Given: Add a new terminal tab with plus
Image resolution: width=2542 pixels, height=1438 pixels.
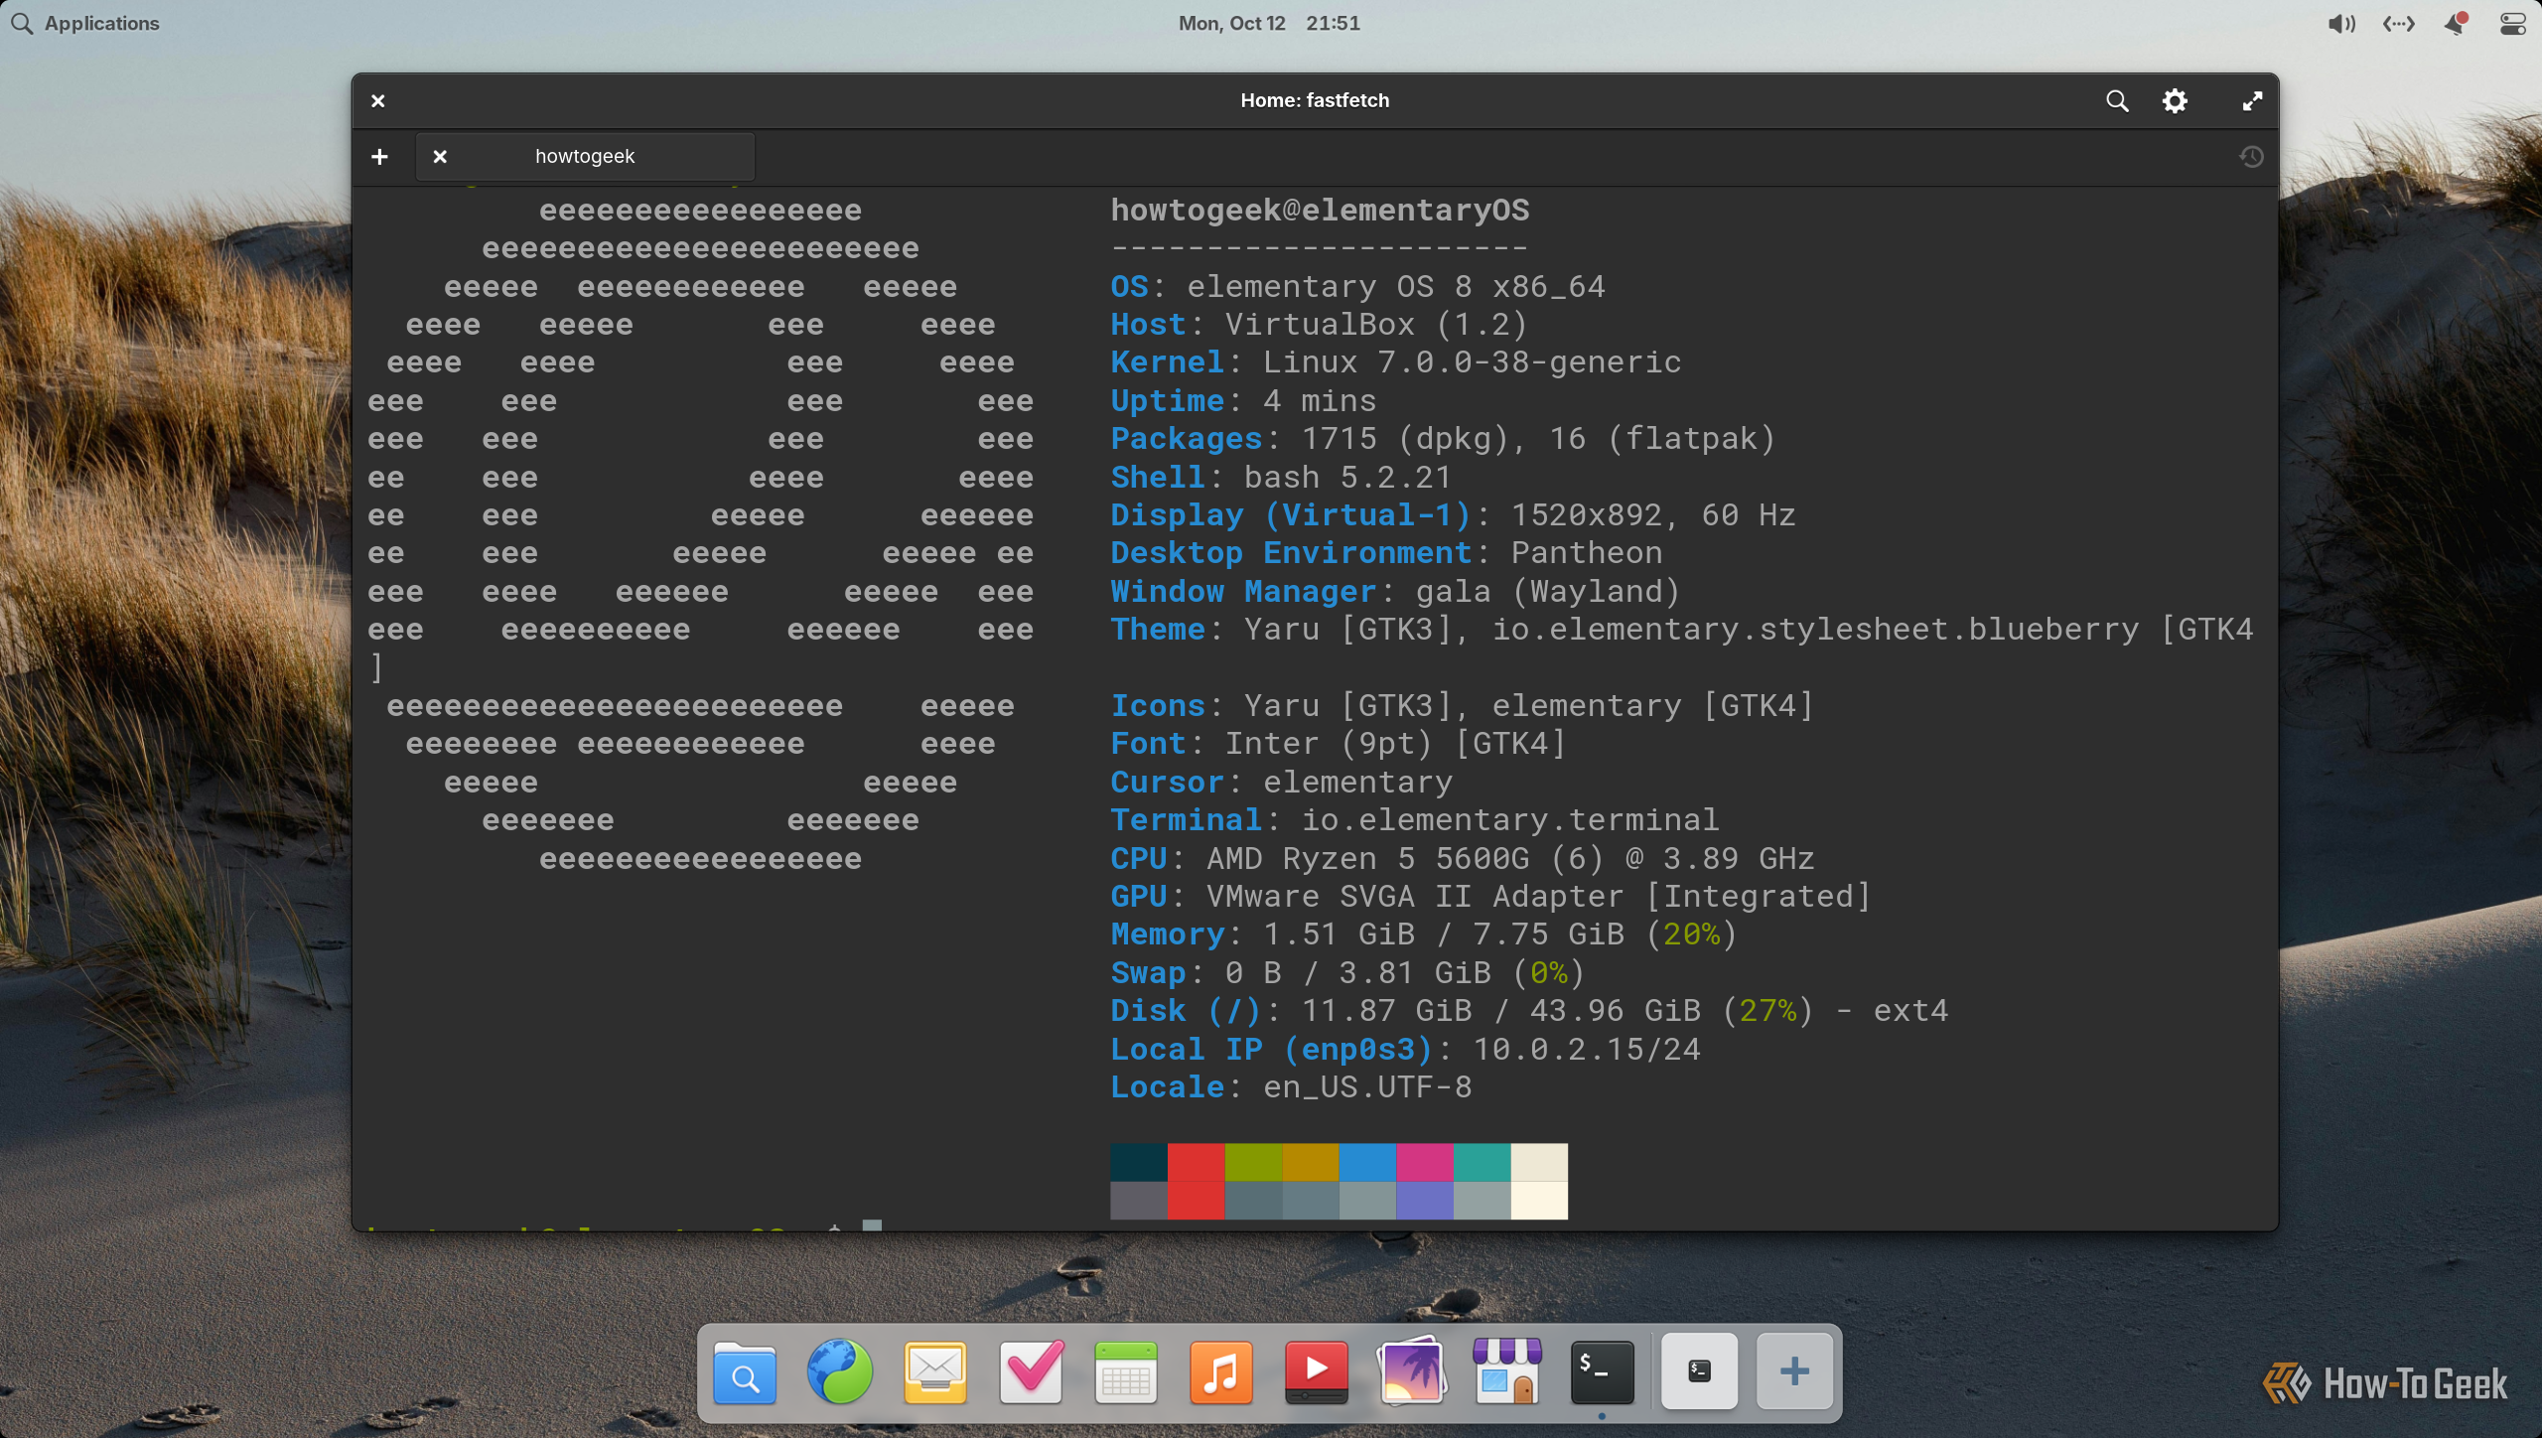Looking at the screenshot, I should coord(379,156).
